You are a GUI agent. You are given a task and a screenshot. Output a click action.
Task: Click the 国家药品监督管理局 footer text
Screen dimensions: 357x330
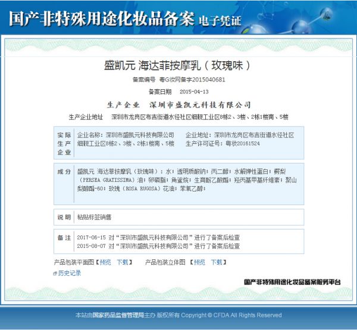tap(118, 315)
